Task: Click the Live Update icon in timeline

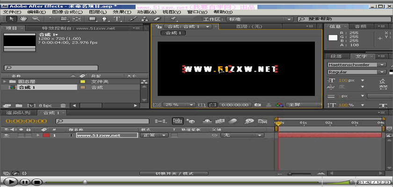Action: coord(177,121)
